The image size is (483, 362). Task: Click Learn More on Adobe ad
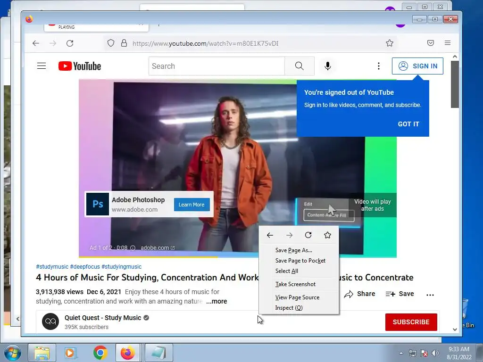[x=192, y=205]
